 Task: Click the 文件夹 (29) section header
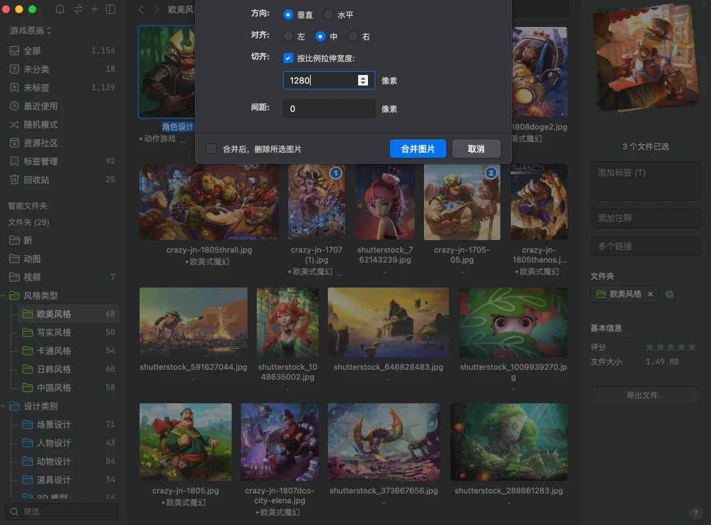pos(28,222)
